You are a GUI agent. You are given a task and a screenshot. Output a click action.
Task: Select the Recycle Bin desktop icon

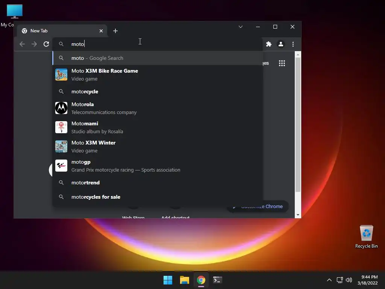366,237
